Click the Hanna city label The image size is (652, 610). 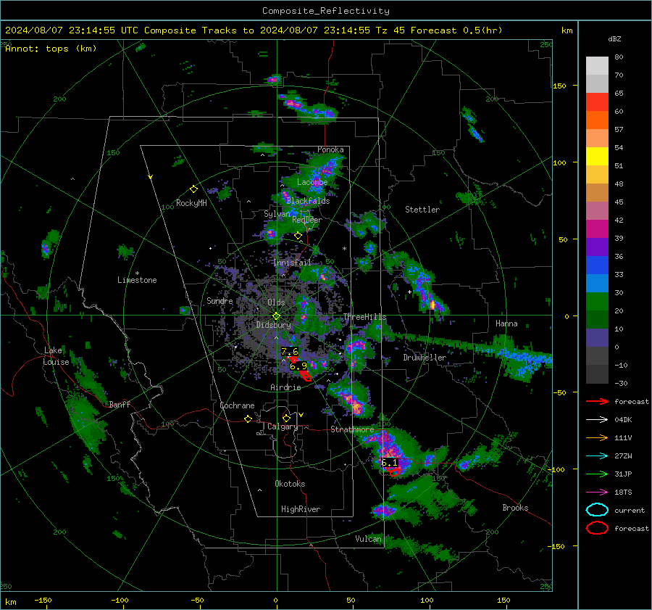point(506,323)
